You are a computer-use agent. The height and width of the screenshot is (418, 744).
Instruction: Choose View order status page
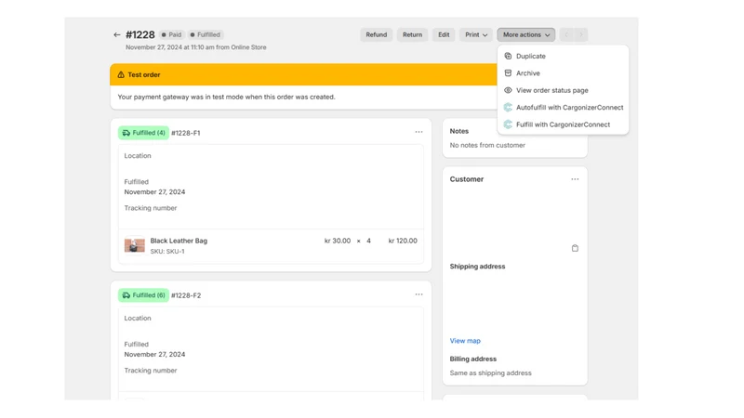click(x=564, y=90)
